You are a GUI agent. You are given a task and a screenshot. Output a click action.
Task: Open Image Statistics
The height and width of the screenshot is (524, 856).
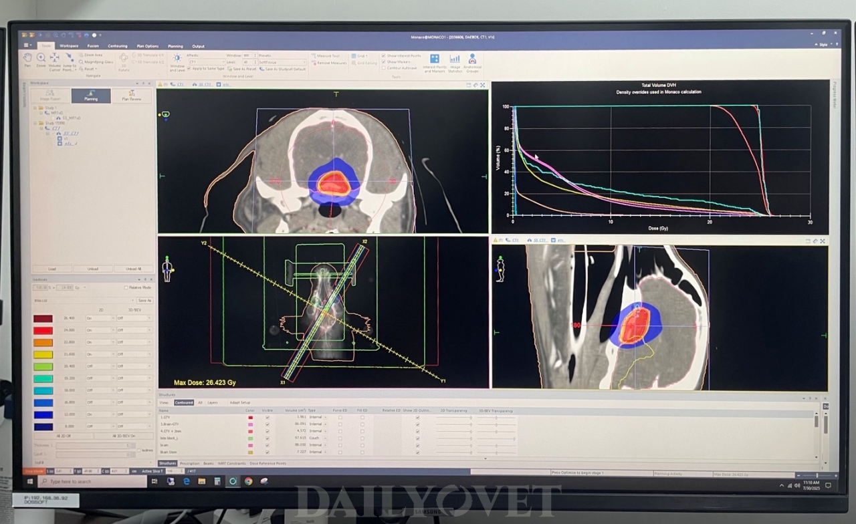point(455,63)
